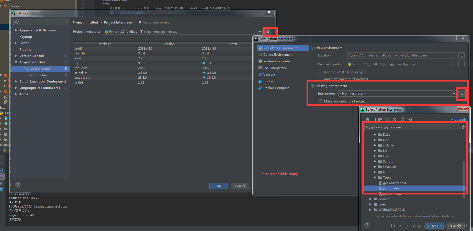Click the Project directory icon
Screen dimensions: 473x231
click(x=380, y=119)
